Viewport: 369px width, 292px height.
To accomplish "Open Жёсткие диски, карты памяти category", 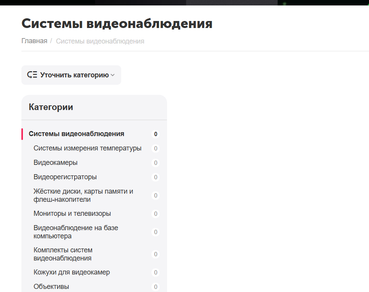I will click(83, 195).
